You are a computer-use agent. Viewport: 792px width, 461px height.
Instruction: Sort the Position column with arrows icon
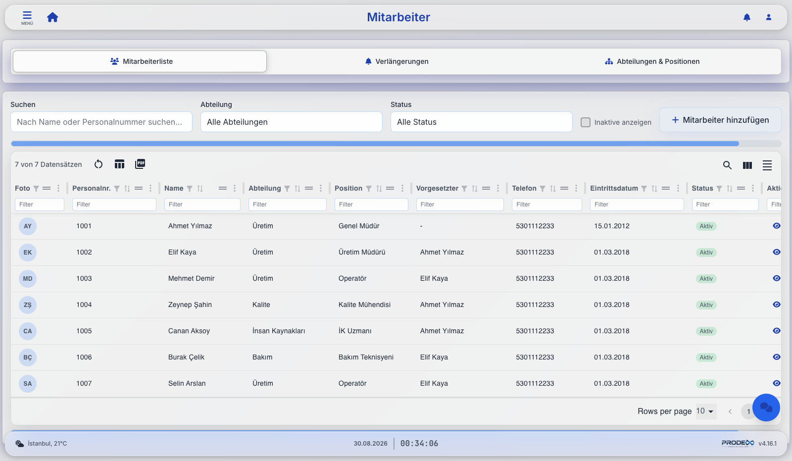(379, 189)
